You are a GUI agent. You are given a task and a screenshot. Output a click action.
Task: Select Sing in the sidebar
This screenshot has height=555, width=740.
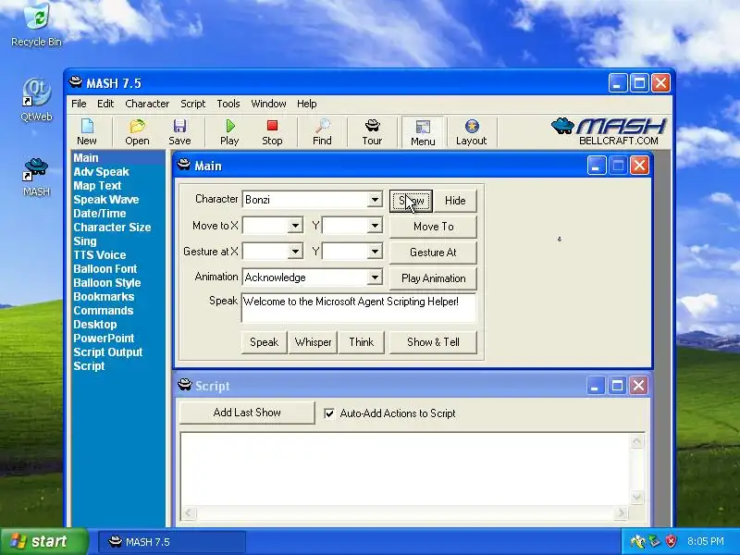(x=85, y=241)
